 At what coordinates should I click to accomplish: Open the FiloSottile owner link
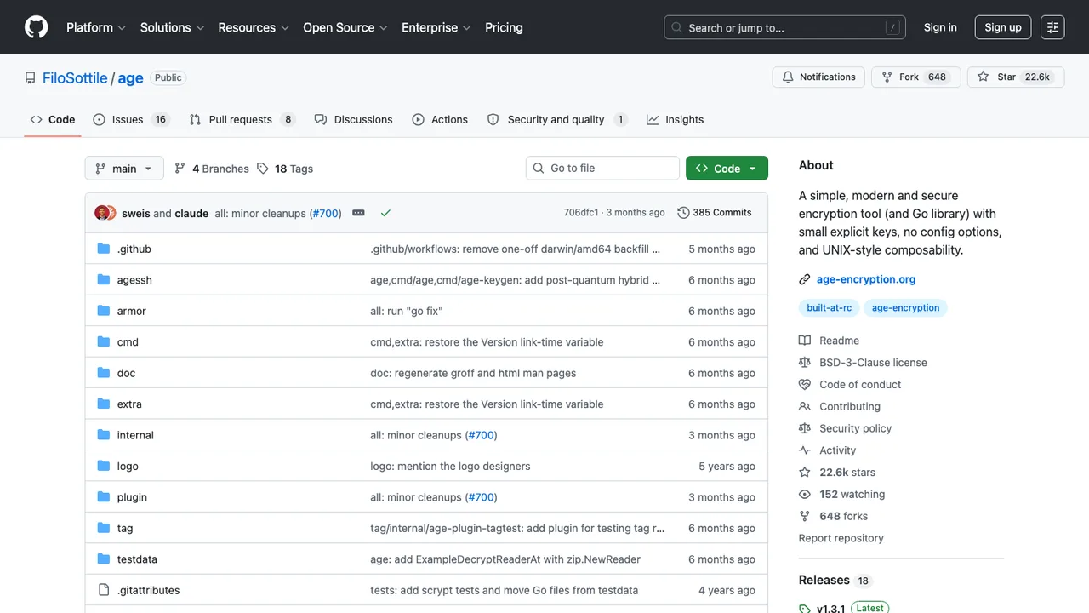coord(75,77)
